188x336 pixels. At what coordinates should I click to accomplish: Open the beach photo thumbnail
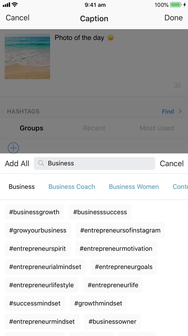click(x=27, y=56)
